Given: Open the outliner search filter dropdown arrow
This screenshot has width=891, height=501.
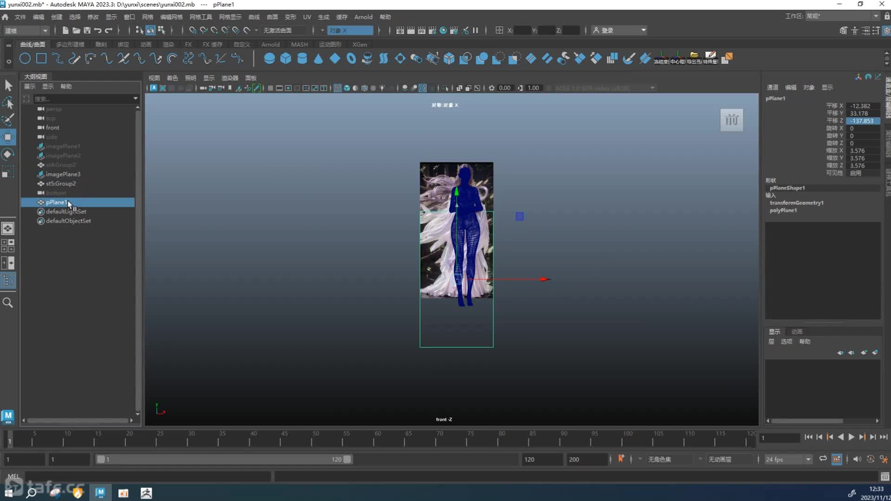Looking at the screenshot, I should point(136,98).
